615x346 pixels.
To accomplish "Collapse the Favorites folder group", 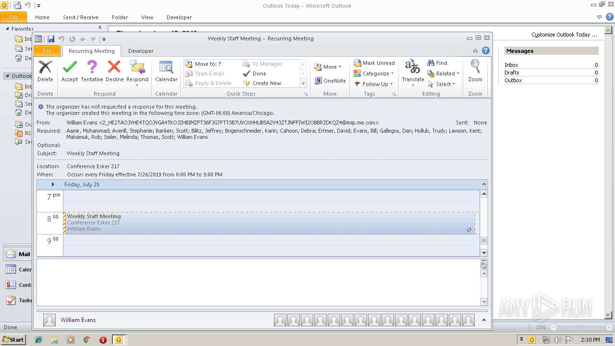I will 7,29.
